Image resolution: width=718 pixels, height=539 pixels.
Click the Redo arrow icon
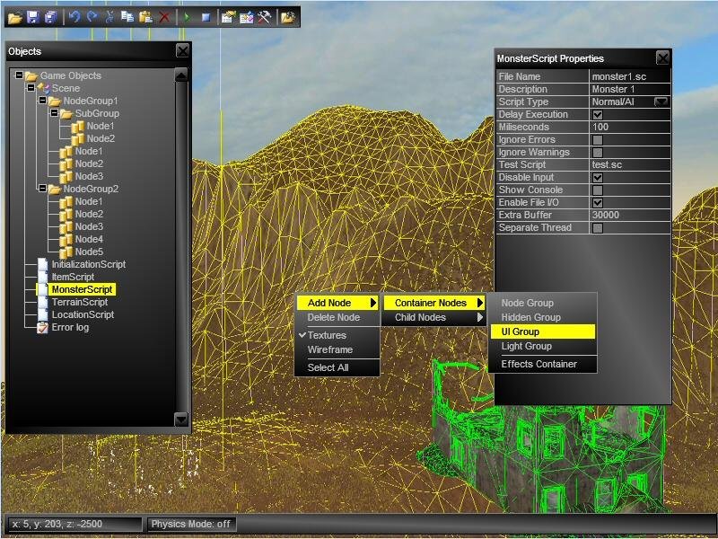pyautogui.click(x=92, y=17)
